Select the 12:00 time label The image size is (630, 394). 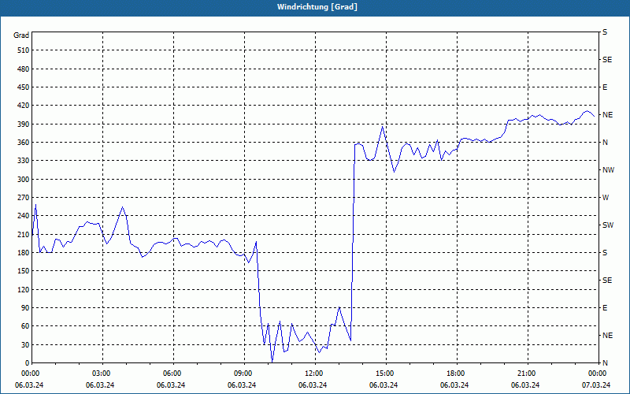coord(316,374)
